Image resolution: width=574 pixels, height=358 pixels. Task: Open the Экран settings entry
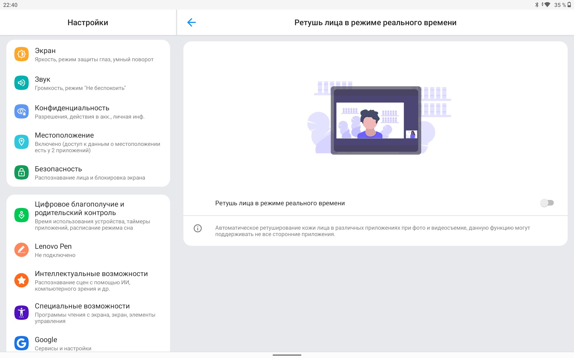click(x=94, y=55)
